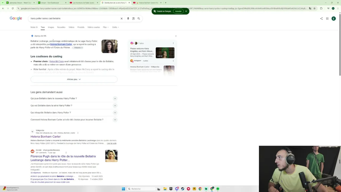Open Google Lens image search icon
The image size is (341, 192).
pyautogui.click(x=133, y=18)
